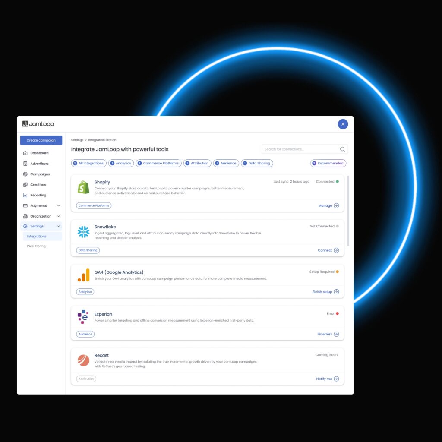Click the Experian logo icon
Screen dimensions: 442x442
[83, 316]
